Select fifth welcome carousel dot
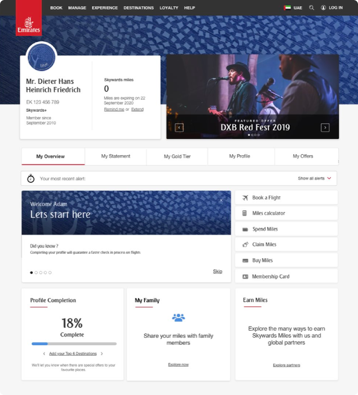Viewport: 358px width, 395px height. 50,273
